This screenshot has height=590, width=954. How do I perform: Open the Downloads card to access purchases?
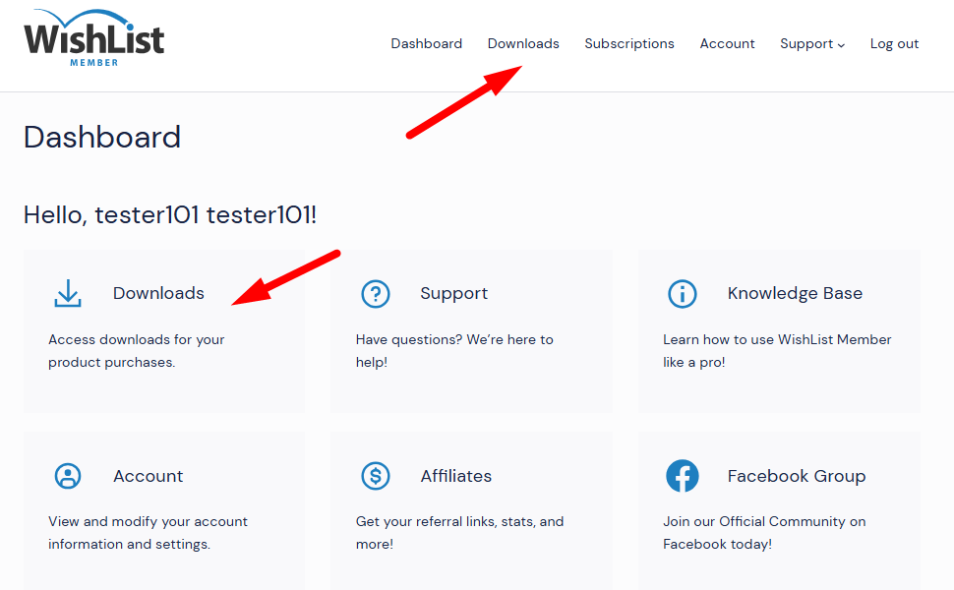tap(158, 293)
